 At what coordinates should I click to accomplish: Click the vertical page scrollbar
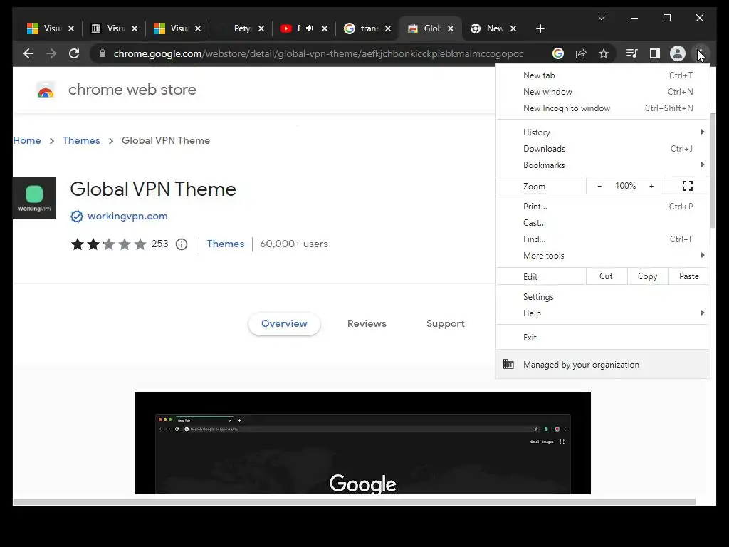(713, 170)
